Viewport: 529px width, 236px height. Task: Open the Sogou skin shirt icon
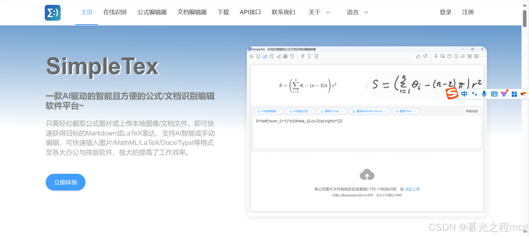(504, 94)
